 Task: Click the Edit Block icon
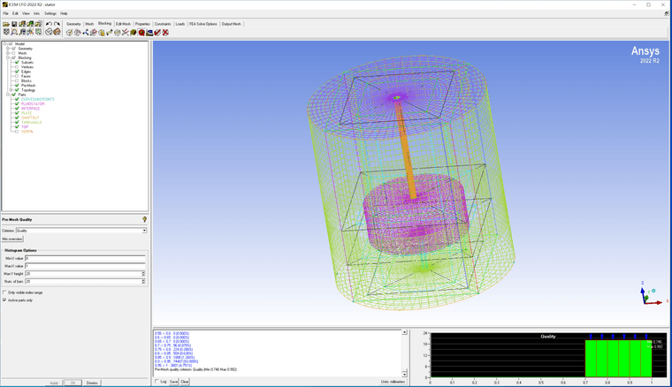94,32
